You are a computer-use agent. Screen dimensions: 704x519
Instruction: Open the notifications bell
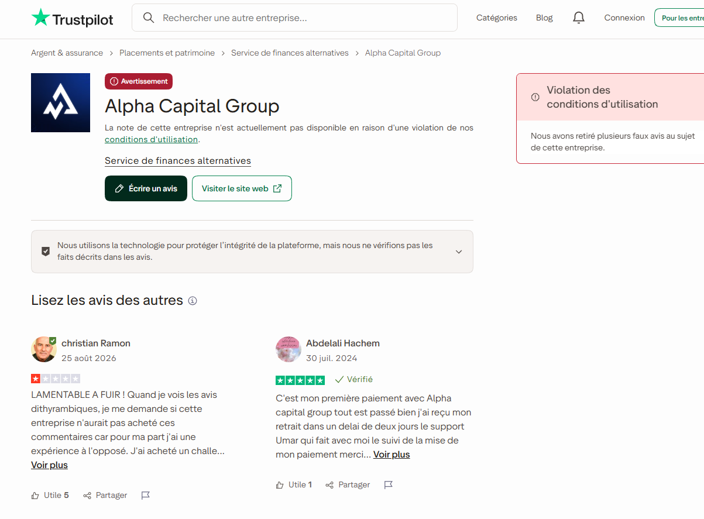[578, 18]
